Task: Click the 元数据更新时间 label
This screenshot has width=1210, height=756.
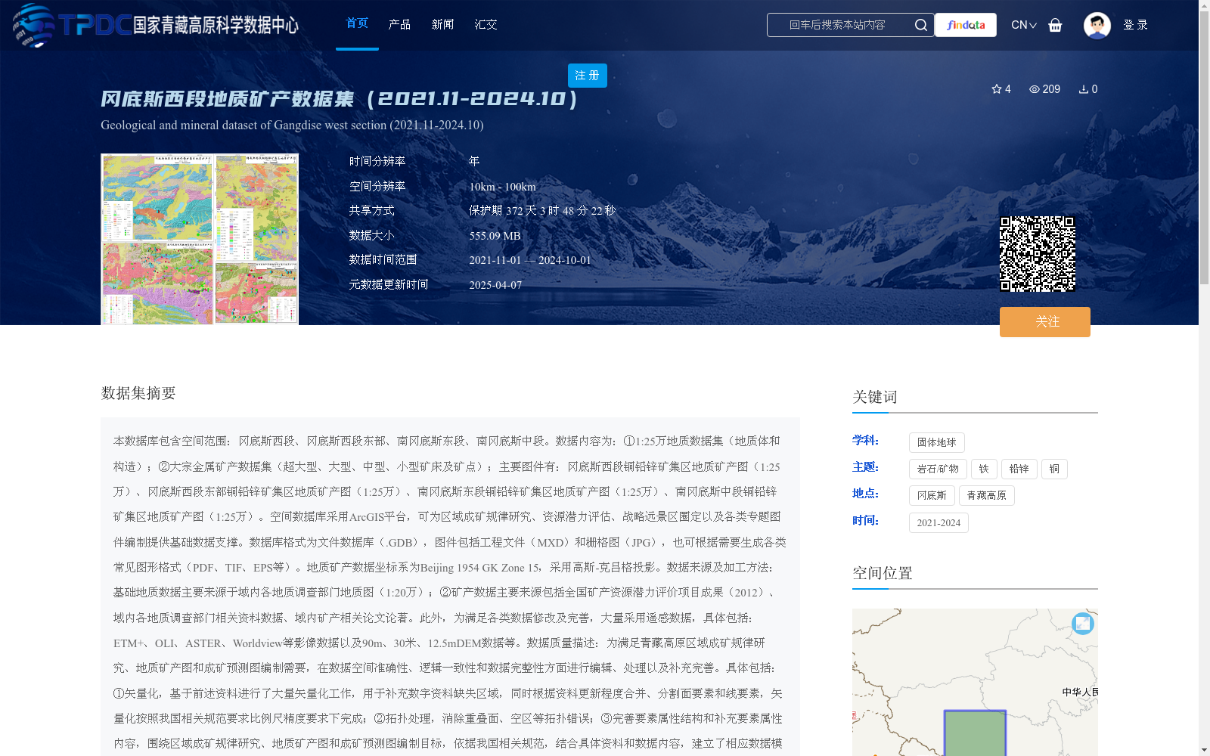Action: pos(389,285)
